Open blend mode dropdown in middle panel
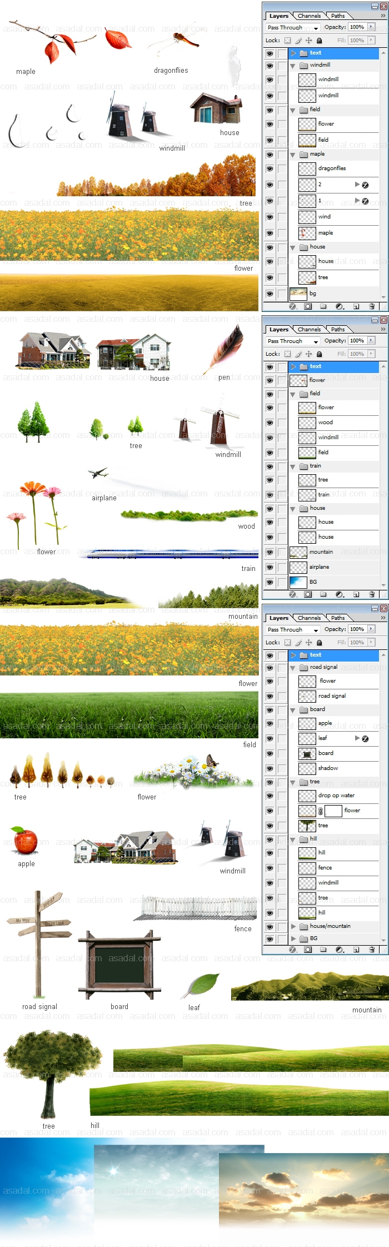 pos(292,341)
